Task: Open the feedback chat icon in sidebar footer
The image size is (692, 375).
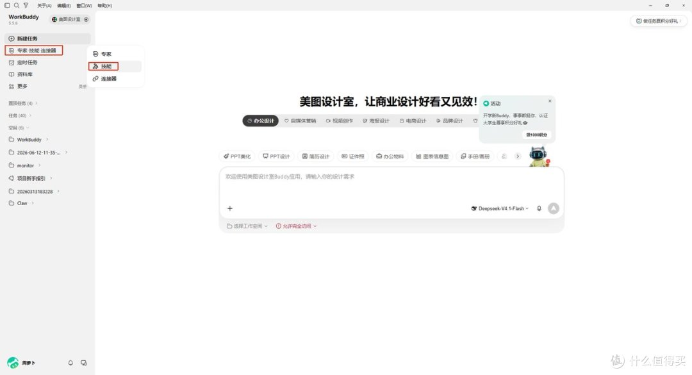Action: point(83,363)
